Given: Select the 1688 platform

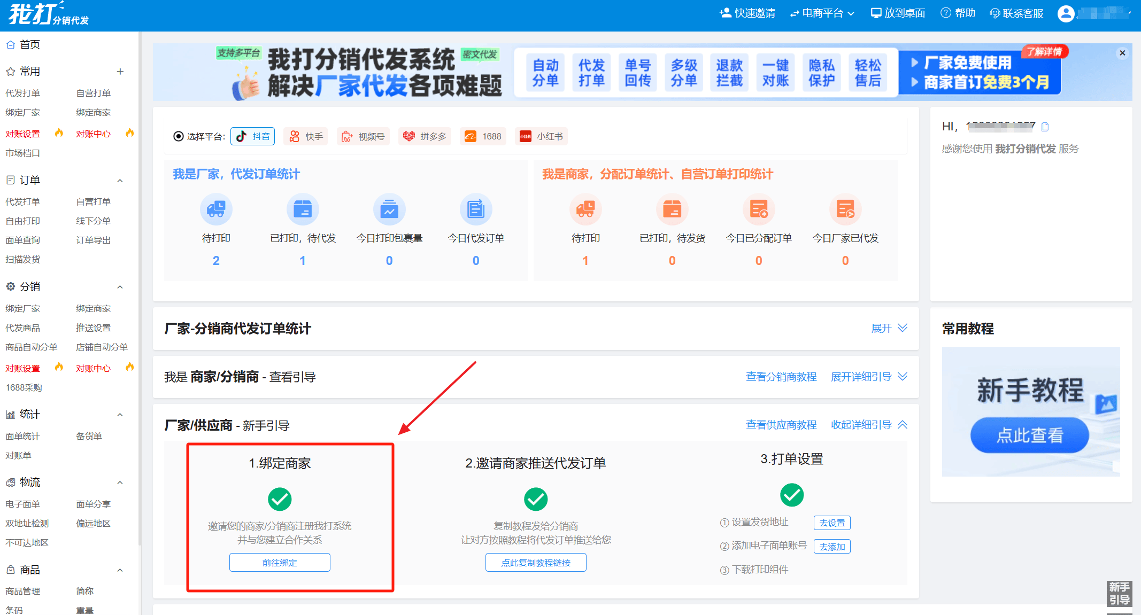Looking at the screenshot, I should [x=483, y=136].
